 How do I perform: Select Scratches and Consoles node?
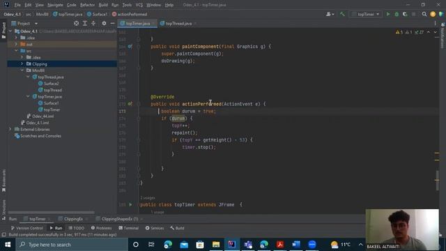pyautogui.click(x=38, y=136)
